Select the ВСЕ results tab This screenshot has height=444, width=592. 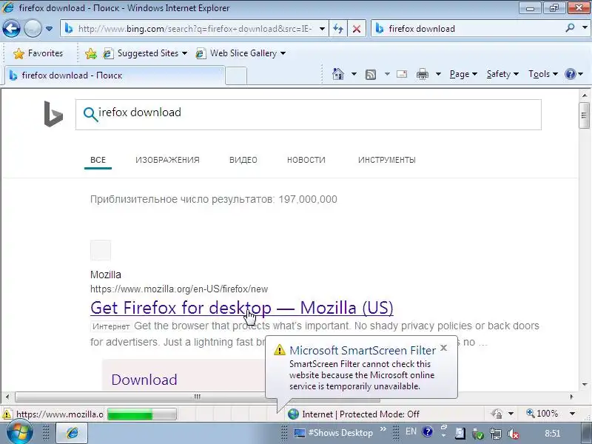pos(98,160)
